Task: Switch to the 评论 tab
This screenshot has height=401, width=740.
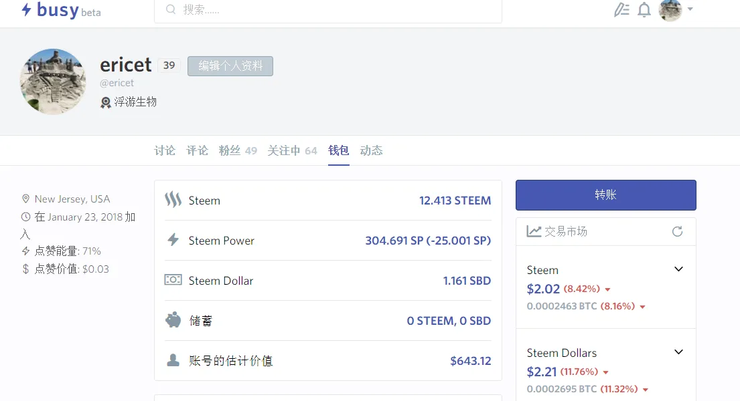Action: (x=197, y=150)
